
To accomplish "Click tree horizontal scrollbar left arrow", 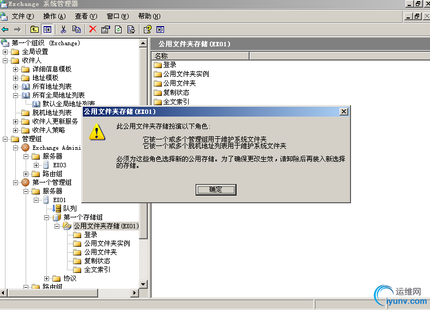I will coord(3,293).
